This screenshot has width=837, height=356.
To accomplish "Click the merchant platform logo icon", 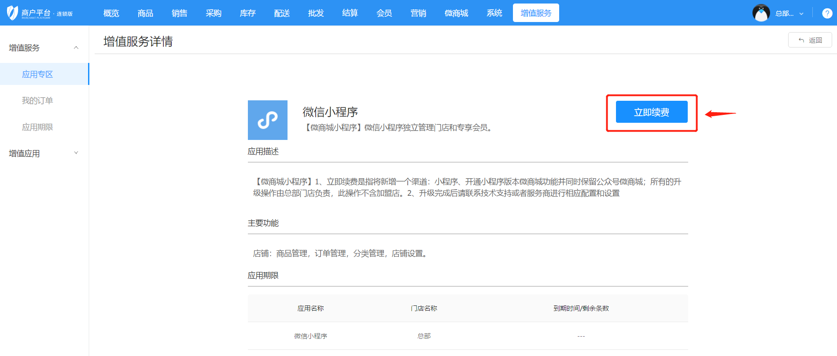I will [12, 13].
